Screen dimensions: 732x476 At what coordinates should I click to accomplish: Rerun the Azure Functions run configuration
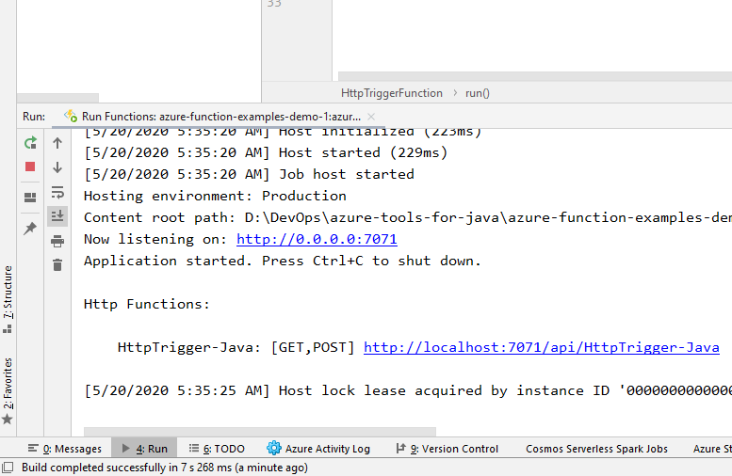click(x=30, y=143)
